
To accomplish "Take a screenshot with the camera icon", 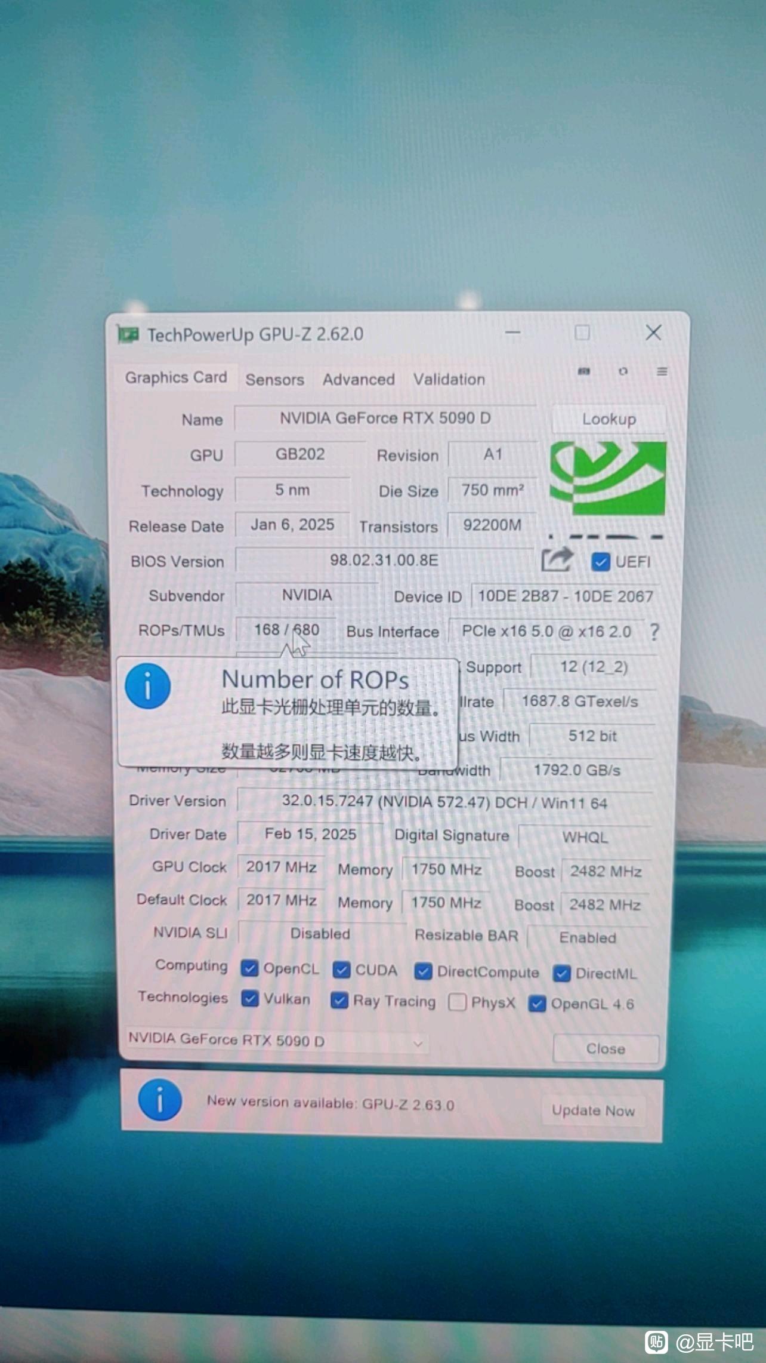I will point(584,371).
